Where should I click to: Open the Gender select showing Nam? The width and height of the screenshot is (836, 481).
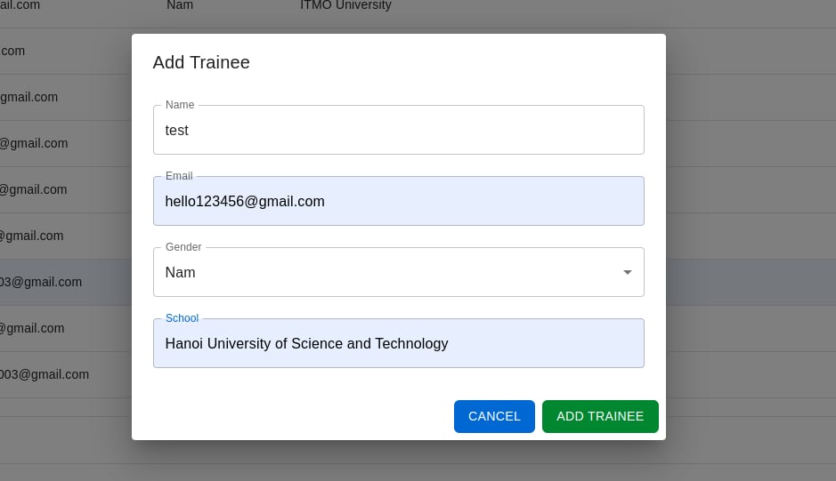click(398, 272)
